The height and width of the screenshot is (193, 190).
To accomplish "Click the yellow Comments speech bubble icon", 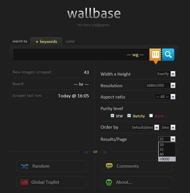I will pyautogui.click(x=109, y=166).
